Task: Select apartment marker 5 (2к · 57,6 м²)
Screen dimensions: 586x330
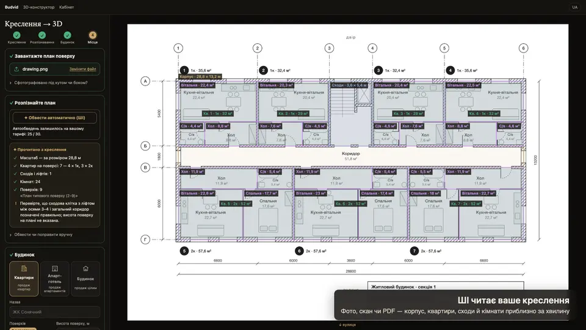Action: [184, 251]
